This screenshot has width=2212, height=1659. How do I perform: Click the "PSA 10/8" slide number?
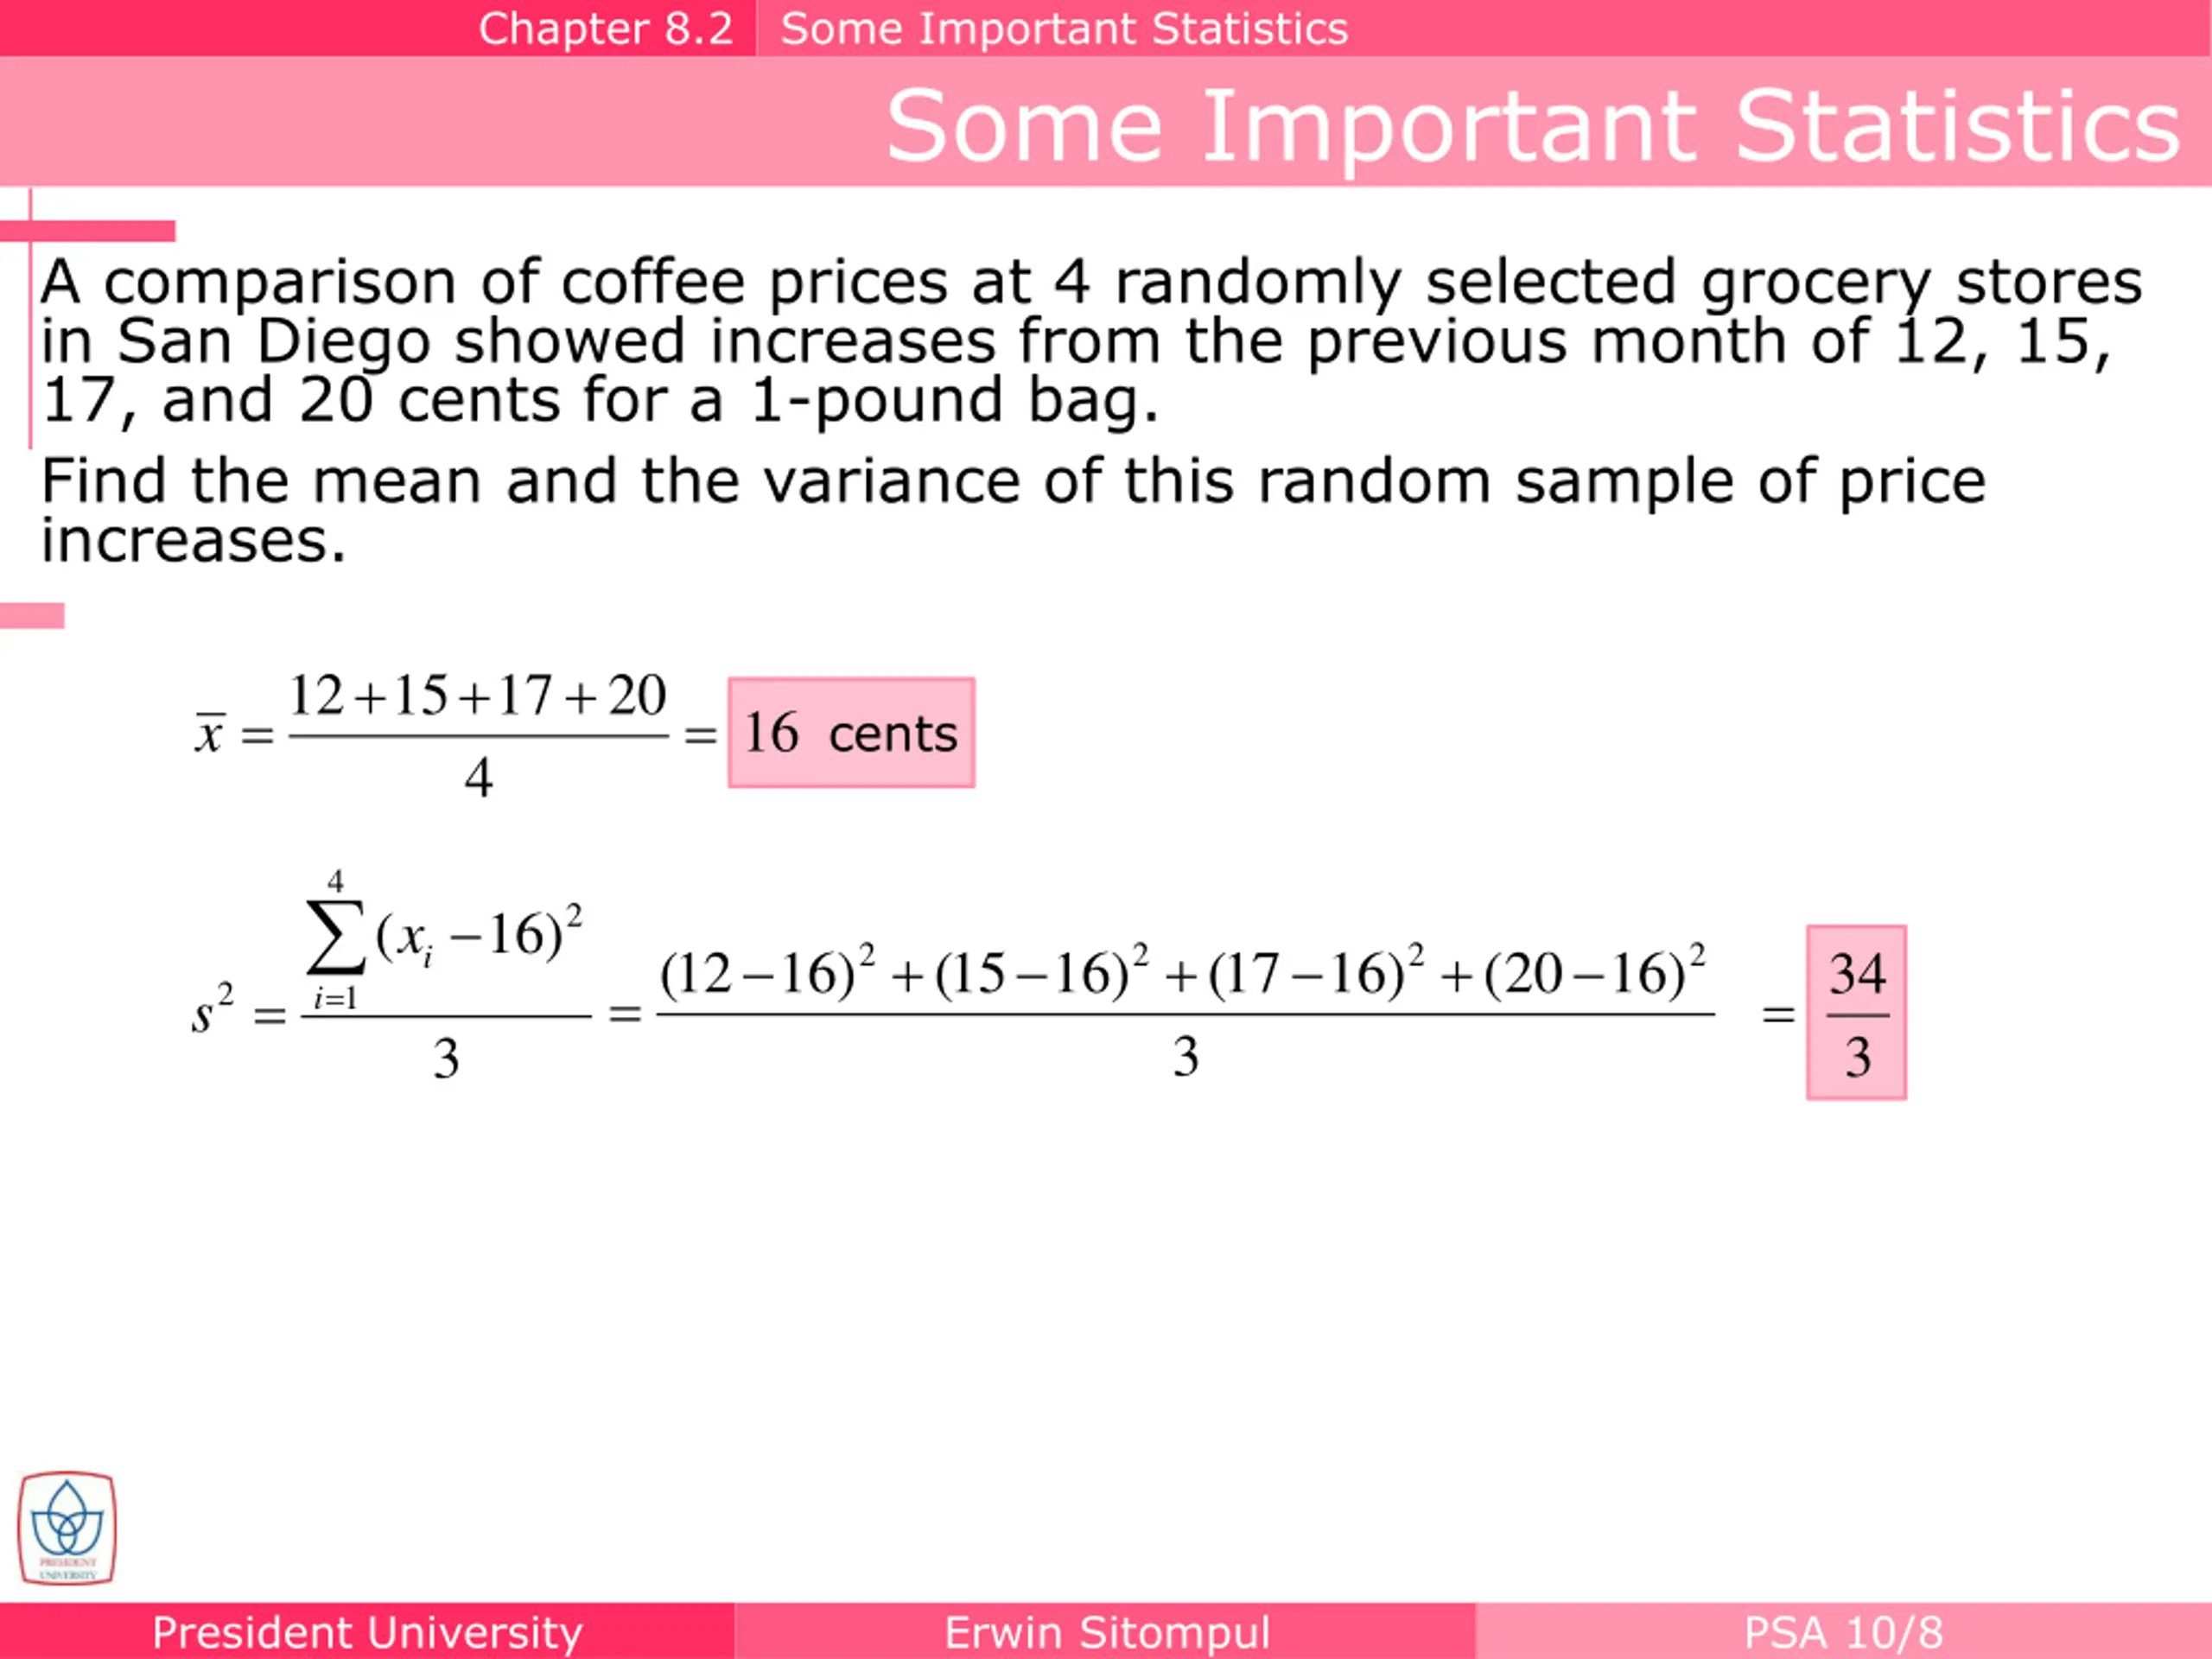click(1843, 1633)
